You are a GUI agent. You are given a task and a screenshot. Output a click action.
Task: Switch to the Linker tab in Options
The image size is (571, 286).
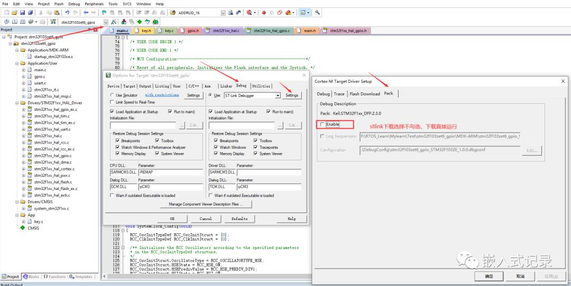[x=226, y=86]
